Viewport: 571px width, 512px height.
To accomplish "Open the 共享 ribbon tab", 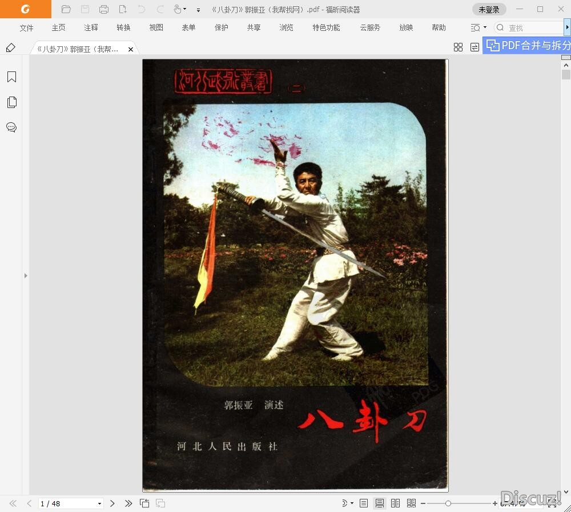I will point(254,27).
